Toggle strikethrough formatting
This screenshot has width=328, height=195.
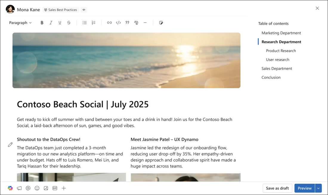coord(69,22)
